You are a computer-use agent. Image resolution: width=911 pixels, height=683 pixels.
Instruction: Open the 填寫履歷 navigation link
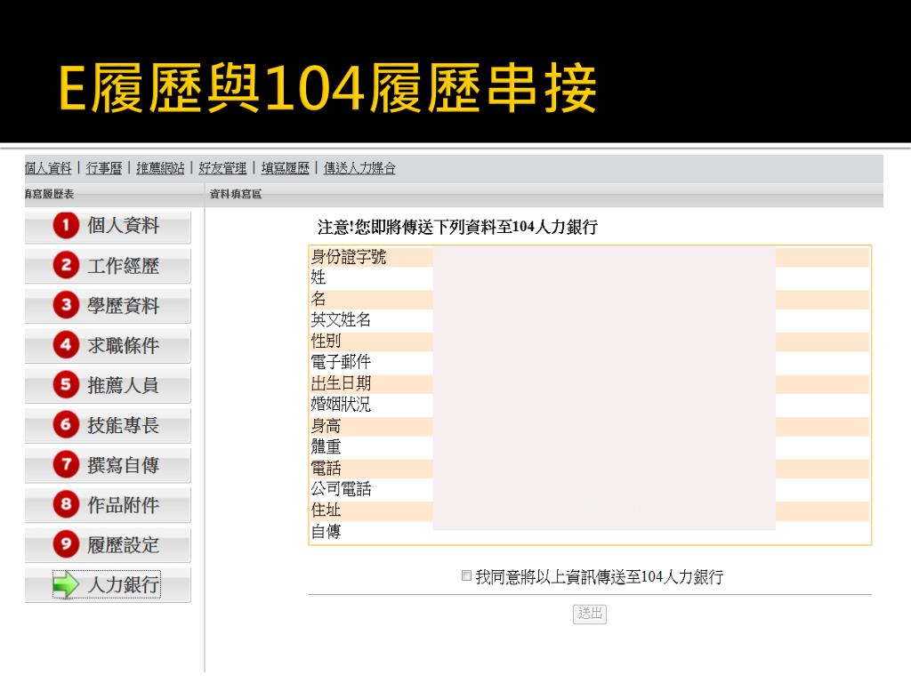click(x=286, y=168)
